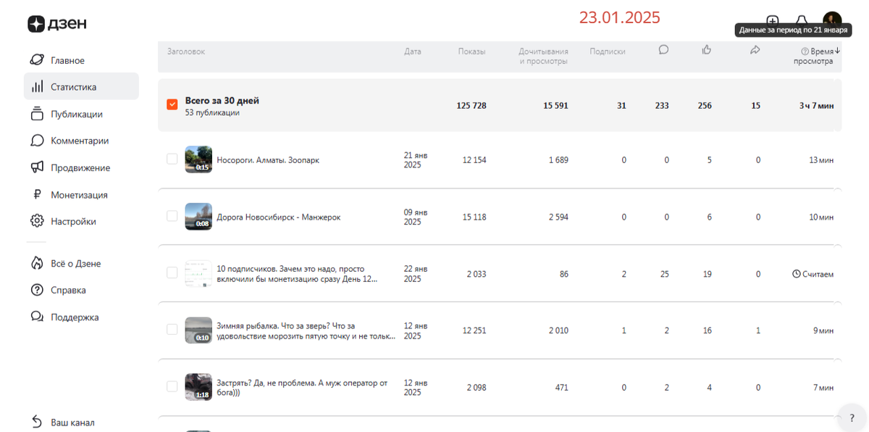The height and width of the screenshot is (432, 869).
Task: Click the Монетизация ruble icon
Action: 37,194
